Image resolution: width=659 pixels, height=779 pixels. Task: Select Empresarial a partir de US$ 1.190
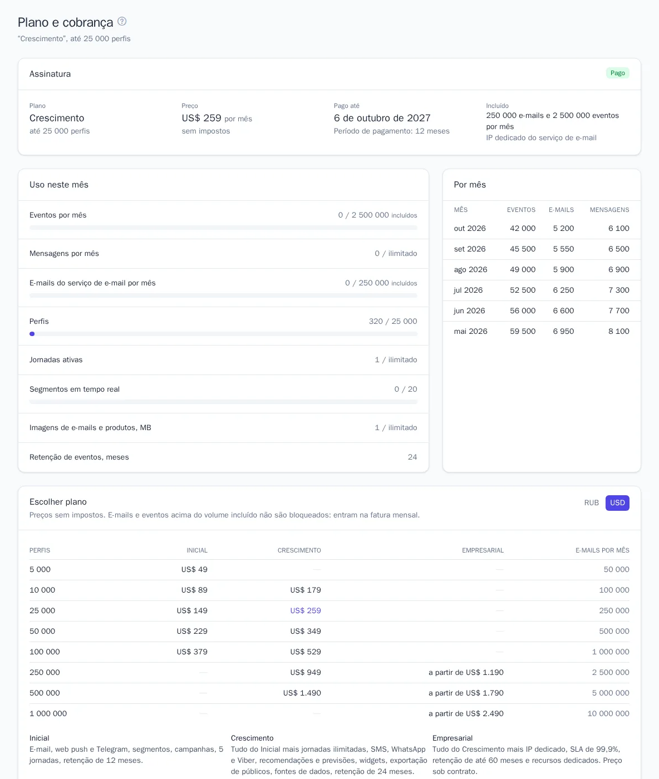[466, 673]
